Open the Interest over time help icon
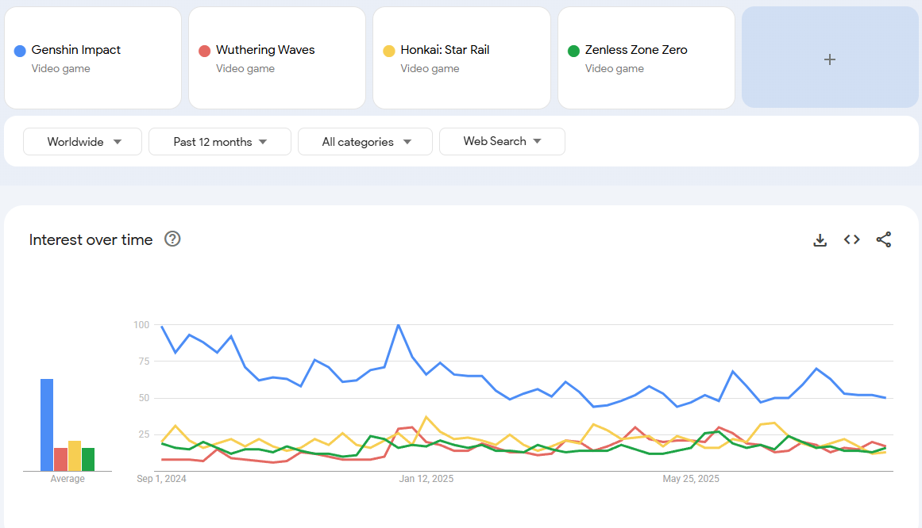Image resolution: width=922 pixels, height=528 pixels. pos(172,239)
